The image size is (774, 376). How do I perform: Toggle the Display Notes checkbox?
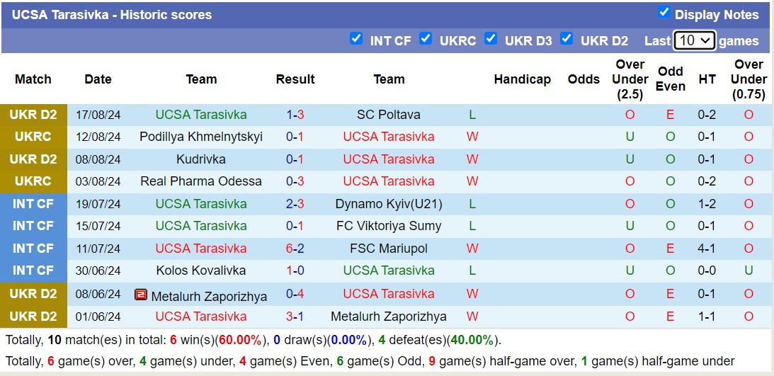(664, 12)
